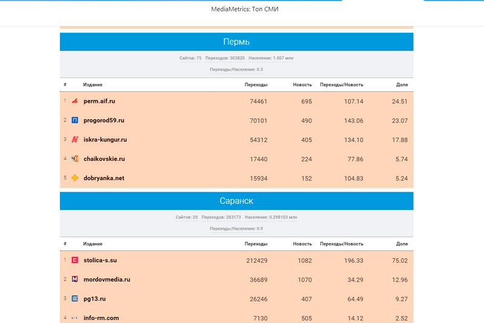484x323 pixels.
Task: Click the mordovmedia.ru favicon icon
Action: (x=75, y=279)
